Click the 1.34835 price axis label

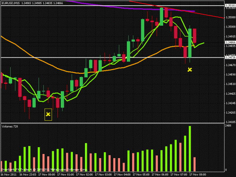coord(231,46)
